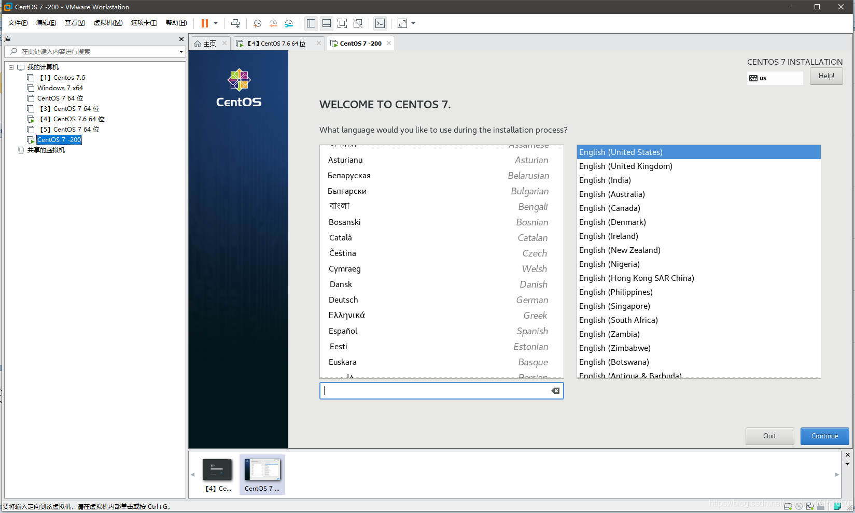Viewport: 855px width, 513px height.
Task: Click the stretch guest display icon
Action: coord(402,23)
